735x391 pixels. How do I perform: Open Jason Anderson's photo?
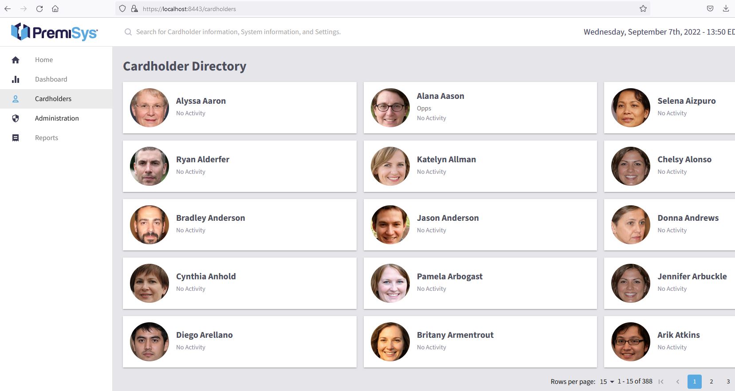point(390,225)
